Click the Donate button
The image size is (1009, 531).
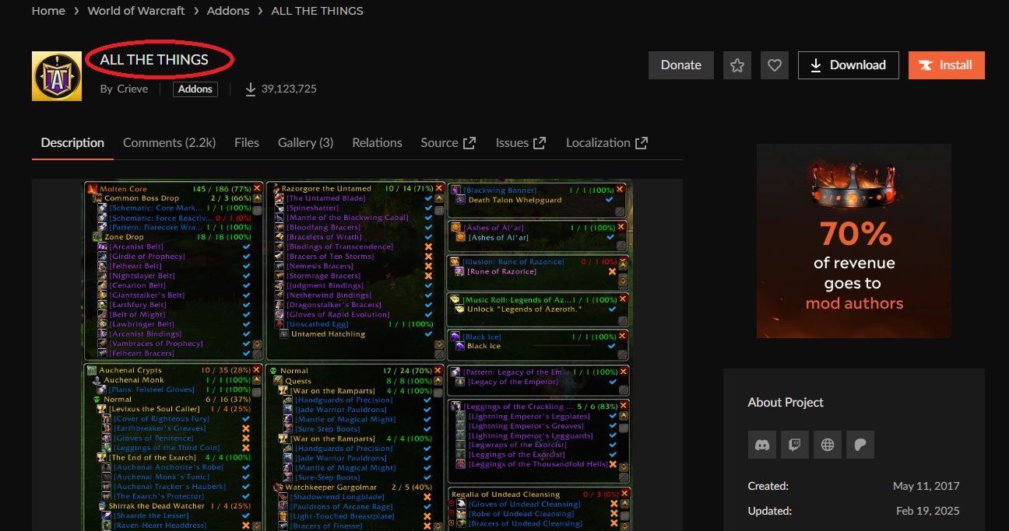pos(681,65)
